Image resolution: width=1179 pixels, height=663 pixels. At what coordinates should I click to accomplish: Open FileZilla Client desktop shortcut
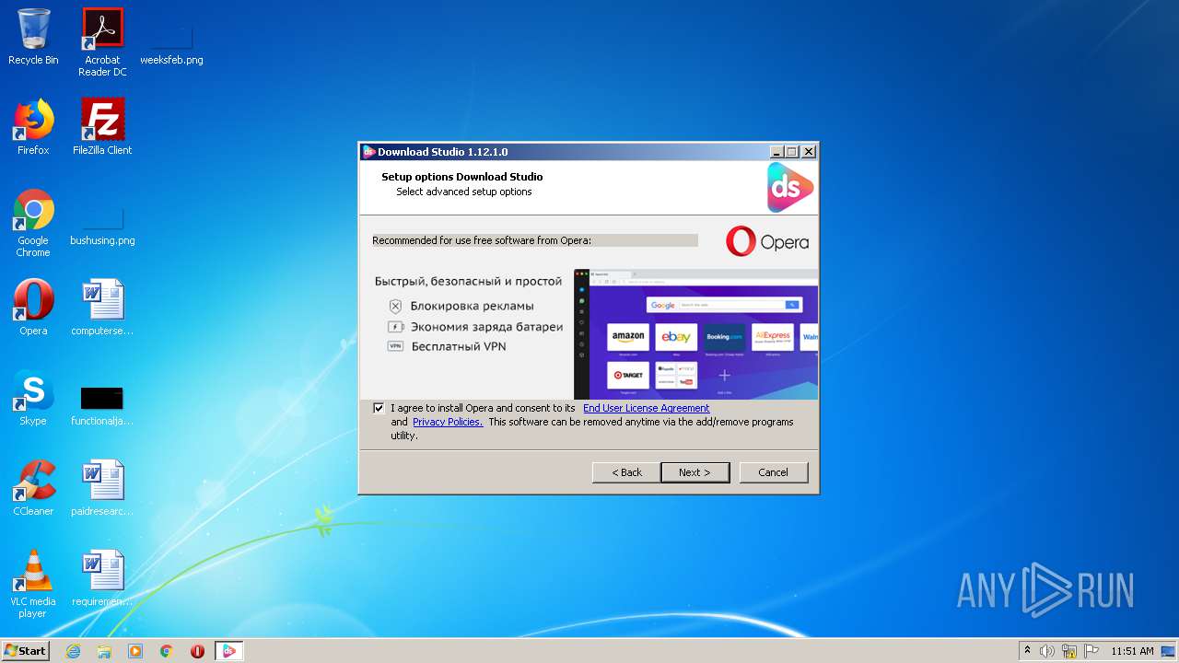102,127
